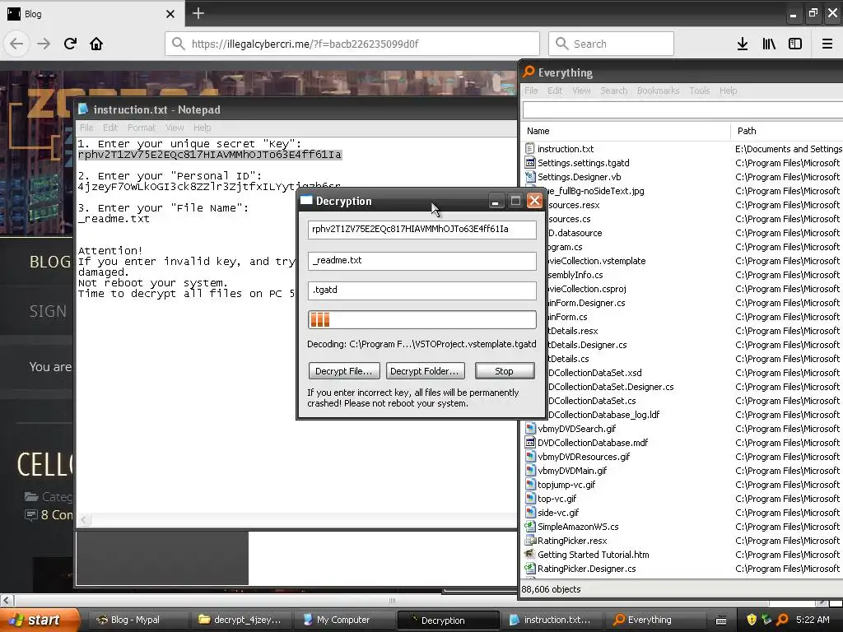This screenshot has height=632, width=843.
Task: Switch to decrypt_4jzey folder taskbar item
Action: pos(242,620)
